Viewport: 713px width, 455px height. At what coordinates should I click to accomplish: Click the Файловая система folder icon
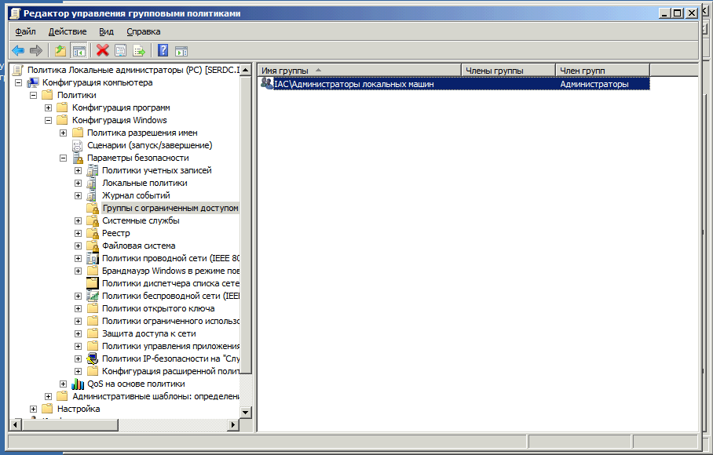[93, 246]
